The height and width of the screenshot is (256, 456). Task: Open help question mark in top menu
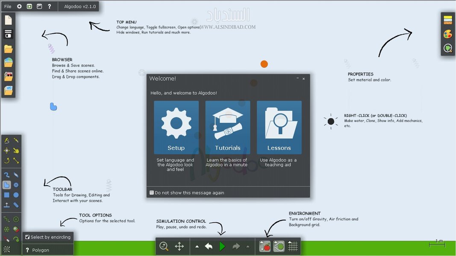pyautogui.click(x=50, y=6)
